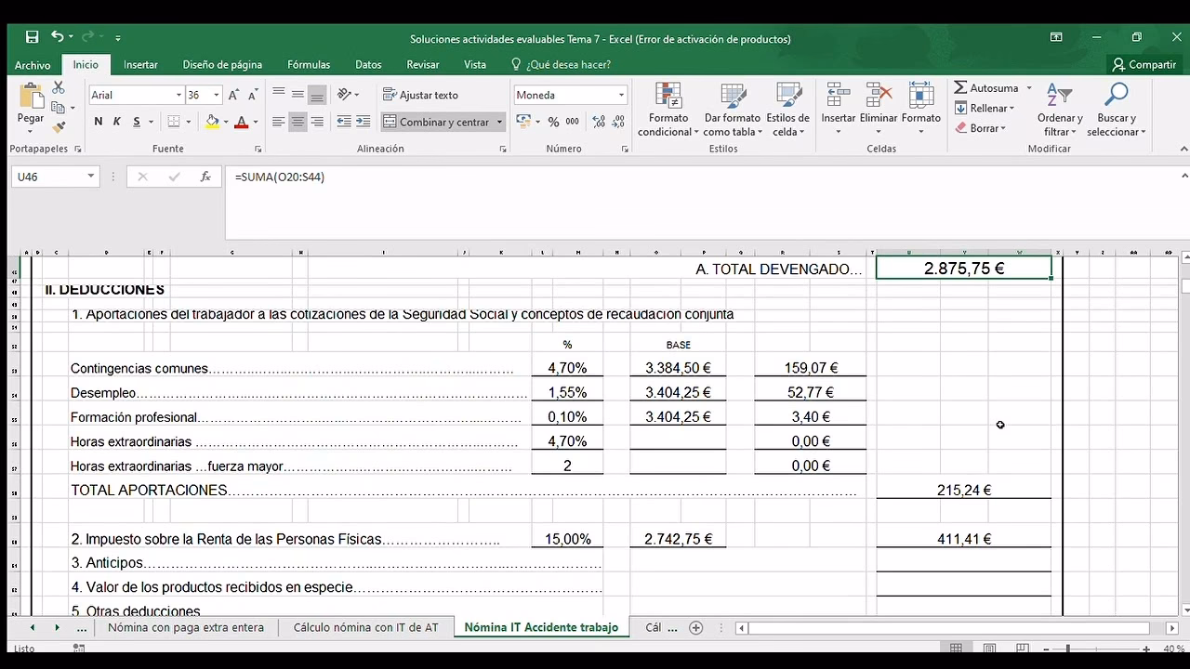The width and height of the screenshot is (1190, 669).
Task: Select the Pegar (paste) icon
Action: click(x=30, y=102)
